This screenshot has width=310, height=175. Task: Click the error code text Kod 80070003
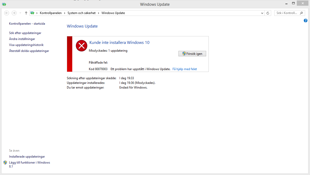[98, 69]
